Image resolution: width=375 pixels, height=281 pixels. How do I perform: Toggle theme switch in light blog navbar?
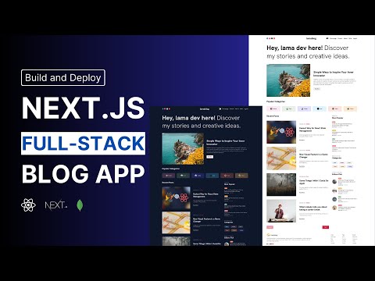[x=327, y=38]
